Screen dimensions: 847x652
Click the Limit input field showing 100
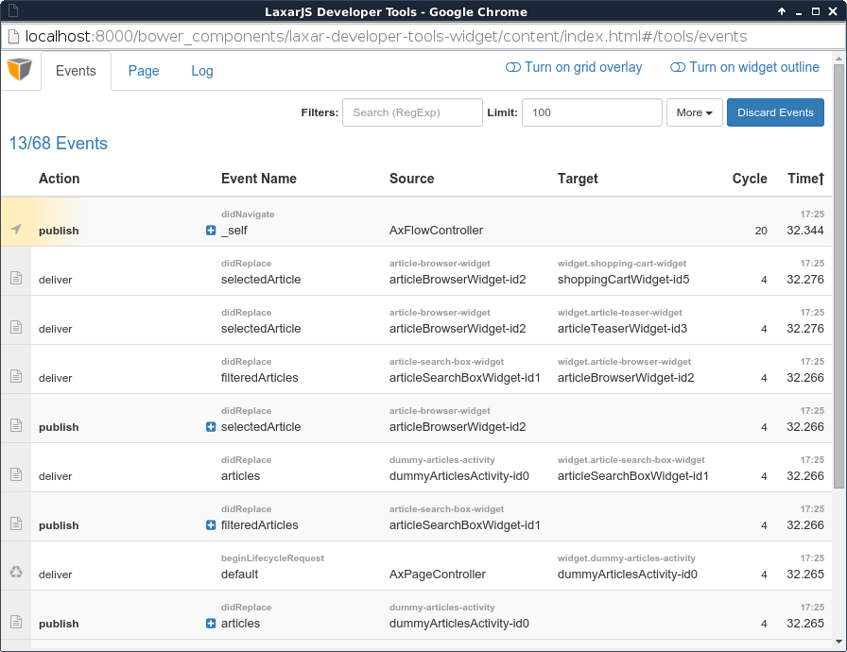(592, 112)
